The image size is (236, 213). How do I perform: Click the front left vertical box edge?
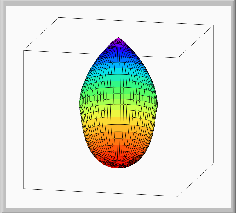point(23,118)
